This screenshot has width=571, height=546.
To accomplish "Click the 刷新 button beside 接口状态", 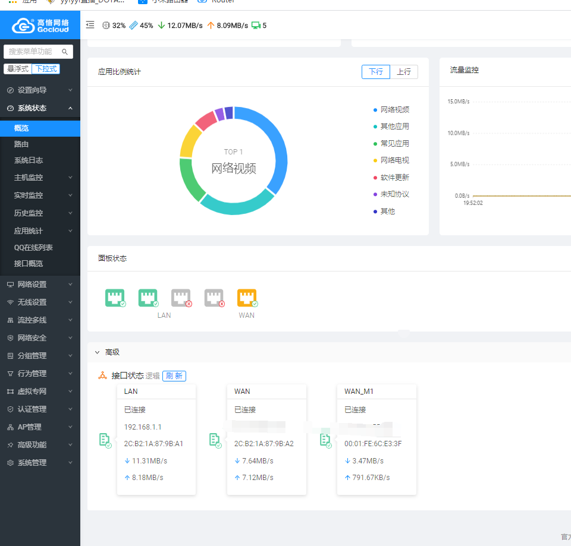I will (174, 376).
